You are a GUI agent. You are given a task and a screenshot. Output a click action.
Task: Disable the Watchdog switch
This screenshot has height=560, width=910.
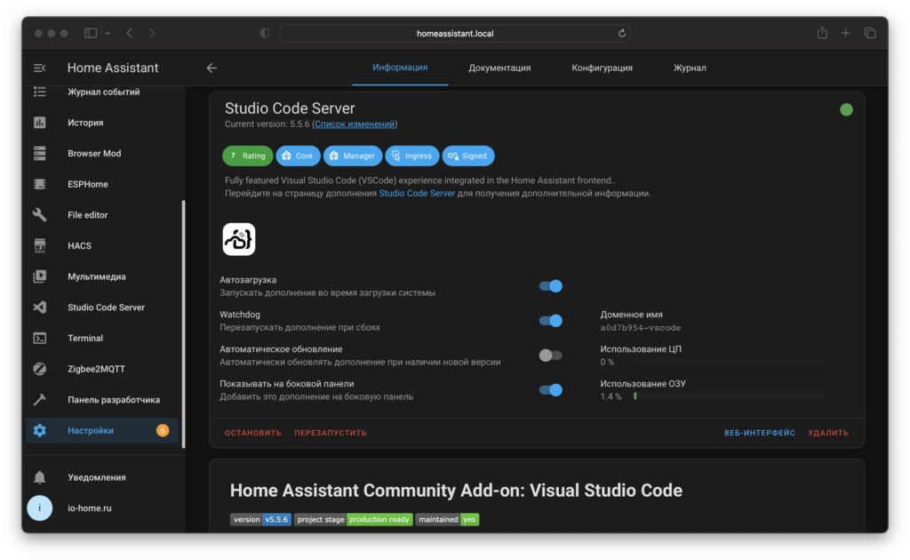tap(550, 321)
